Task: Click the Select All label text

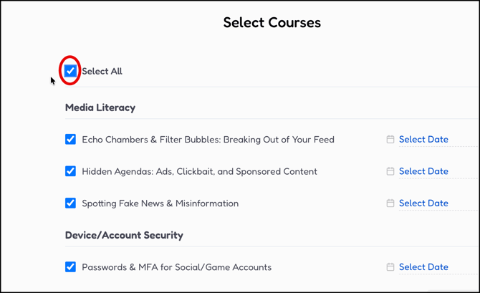Action: click(102, 72)
